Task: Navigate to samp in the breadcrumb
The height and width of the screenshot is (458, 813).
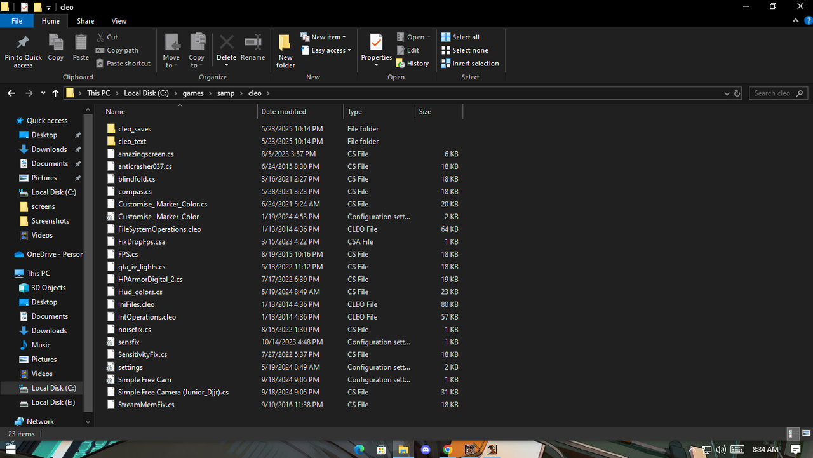Action: (x=225, y=93)
